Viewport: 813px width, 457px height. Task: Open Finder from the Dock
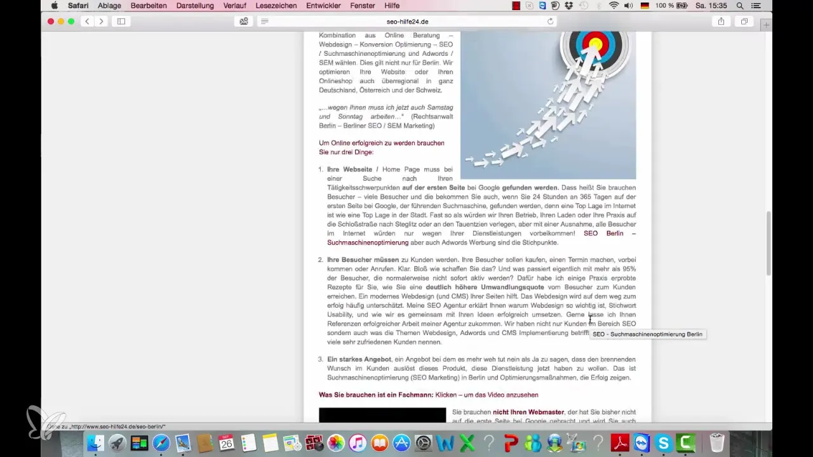tap(95, 442)
